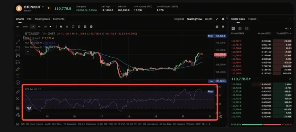Switch to Depth chart view

point(209,19)
